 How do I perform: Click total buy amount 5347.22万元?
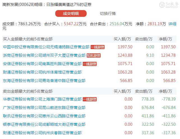tap(75, 24)
